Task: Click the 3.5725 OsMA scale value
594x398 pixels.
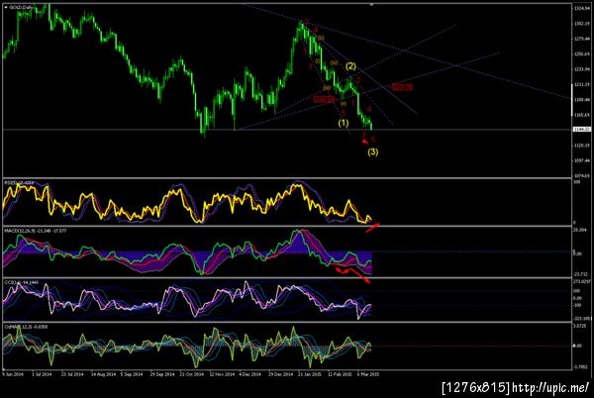Action: click(579, 326)
